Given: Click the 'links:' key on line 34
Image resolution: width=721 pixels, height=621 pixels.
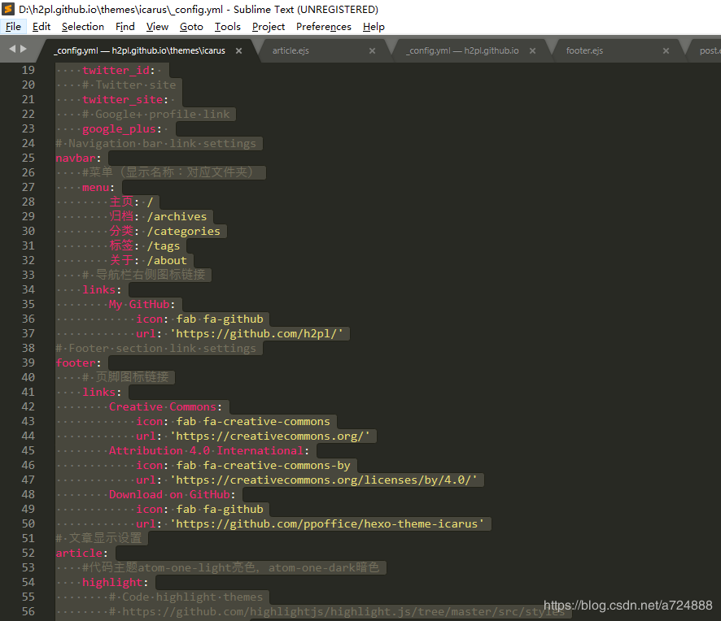Looking at the screenshot, I should [x=102, y=290].
